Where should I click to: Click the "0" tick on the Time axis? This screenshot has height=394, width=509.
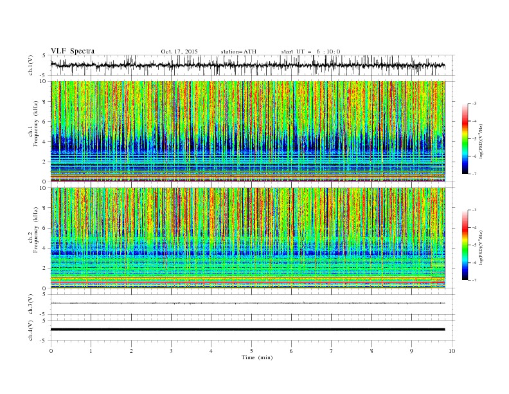[51, 351]
